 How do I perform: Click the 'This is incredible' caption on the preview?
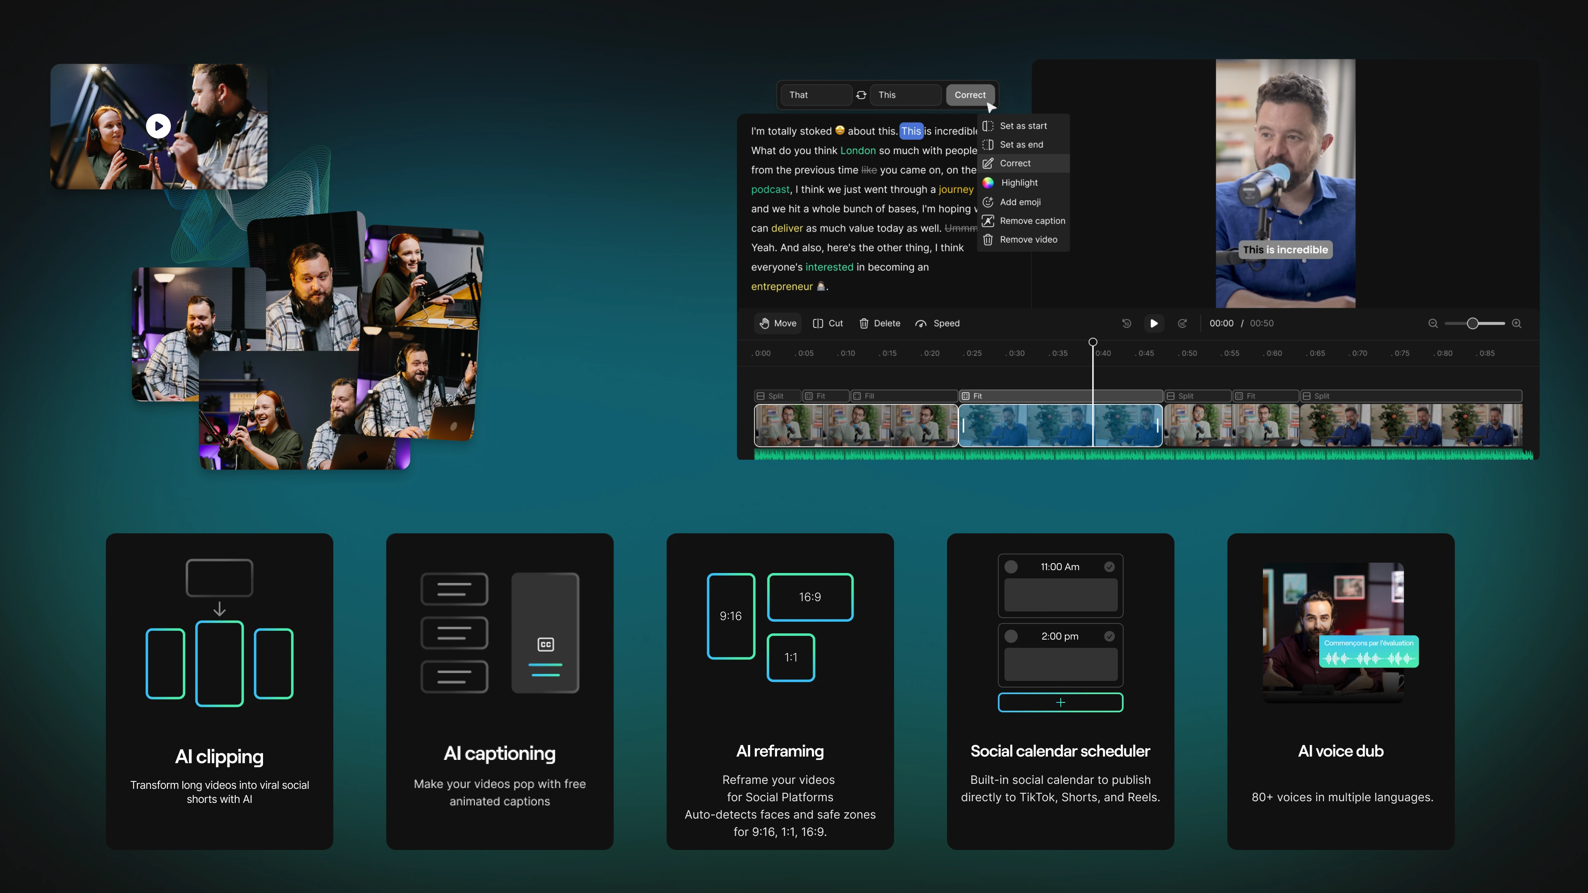1285,250
